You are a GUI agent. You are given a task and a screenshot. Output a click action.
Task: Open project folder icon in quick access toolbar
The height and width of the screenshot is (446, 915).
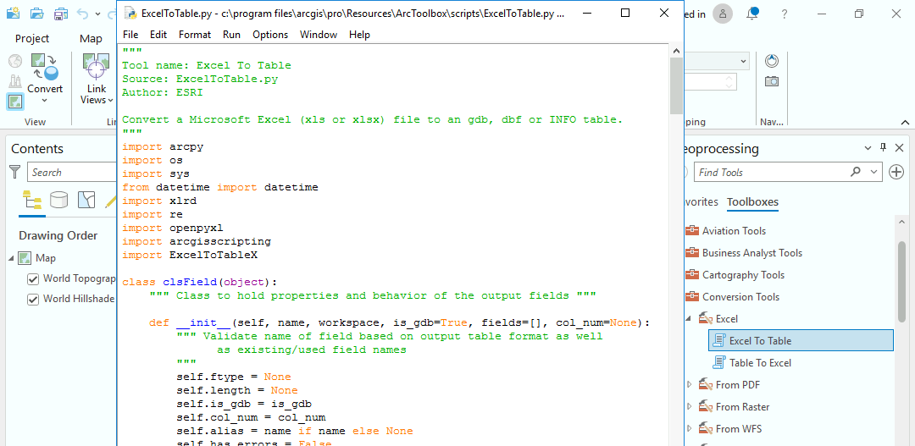coord(36,13)
